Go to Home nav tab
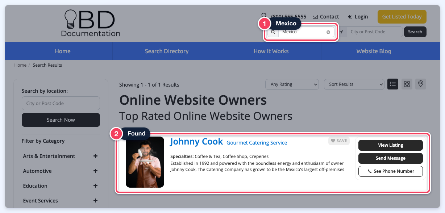Viewport: 445px width, 213px height. pyautogui.click(x=63, y=51)
